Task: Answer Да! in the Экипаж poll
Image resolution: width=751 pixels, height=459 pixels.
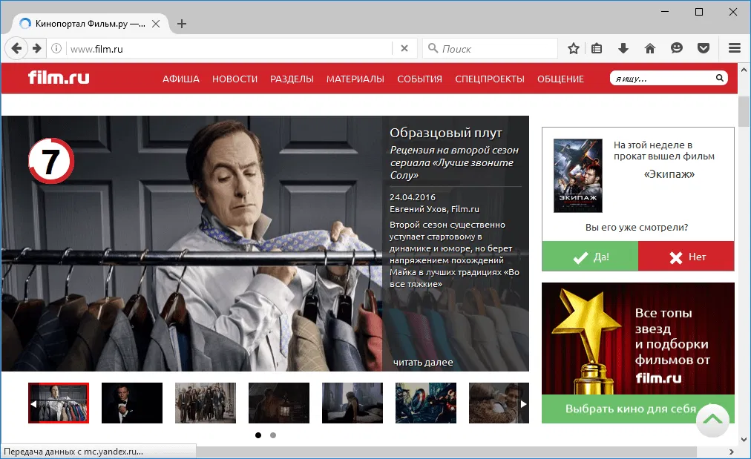Action: point(590,257)
